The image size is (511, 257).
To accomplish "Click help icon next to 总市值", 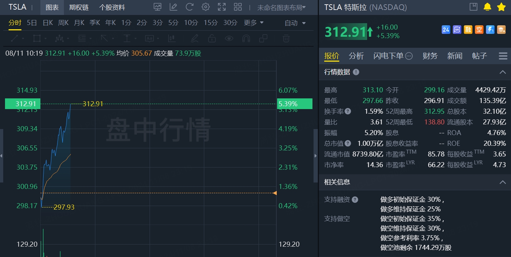I will 348,143.
